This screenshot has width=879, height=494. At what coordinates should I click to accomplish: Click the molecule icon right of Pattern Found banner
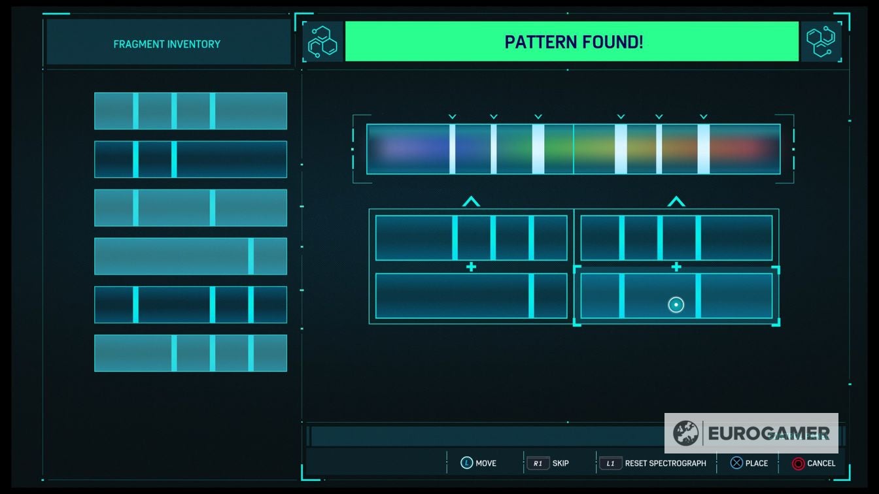point(819,42)
